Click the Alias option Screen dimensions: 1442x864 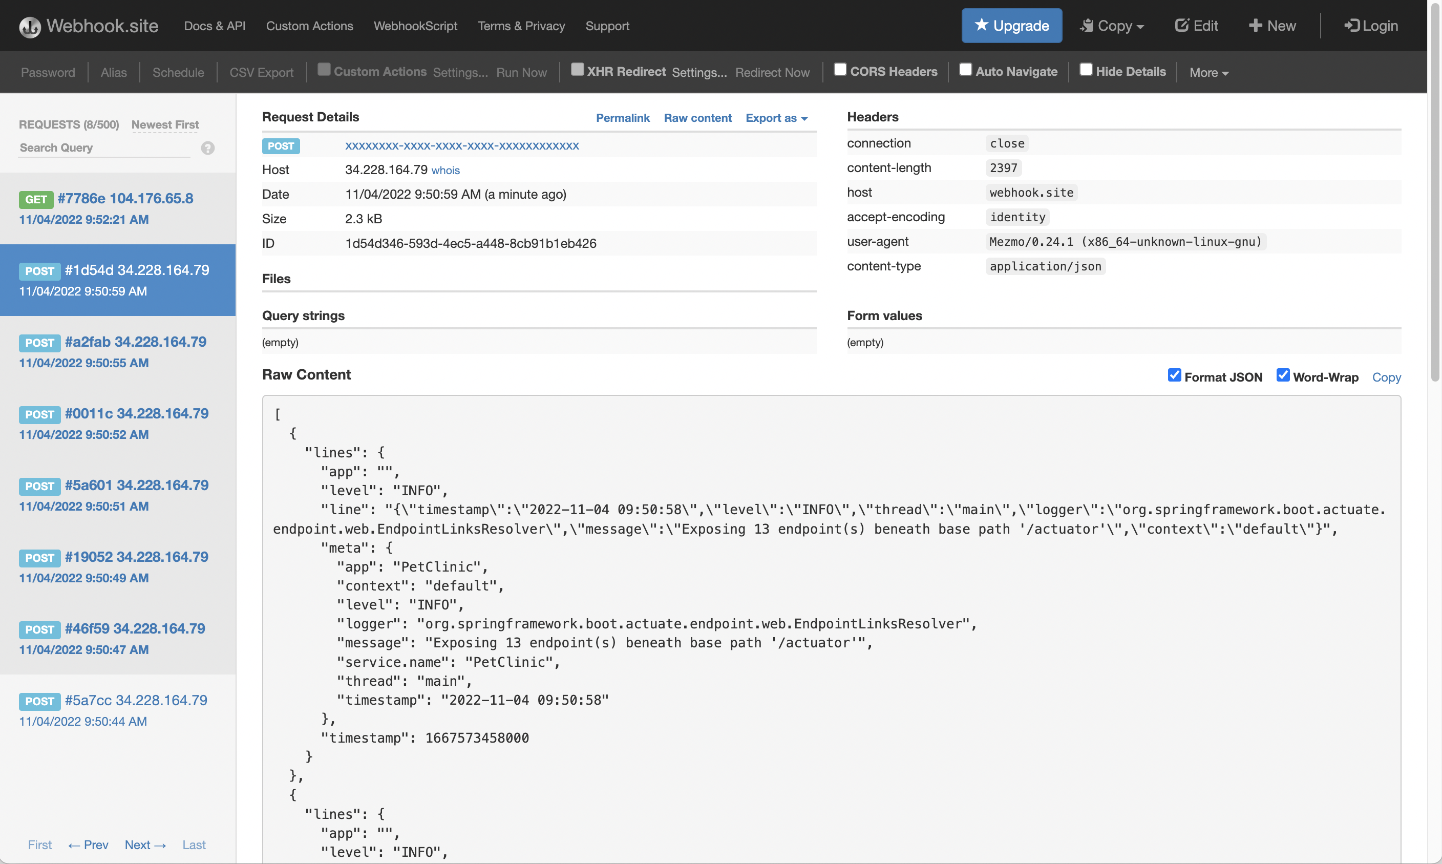tap(114, 72)
